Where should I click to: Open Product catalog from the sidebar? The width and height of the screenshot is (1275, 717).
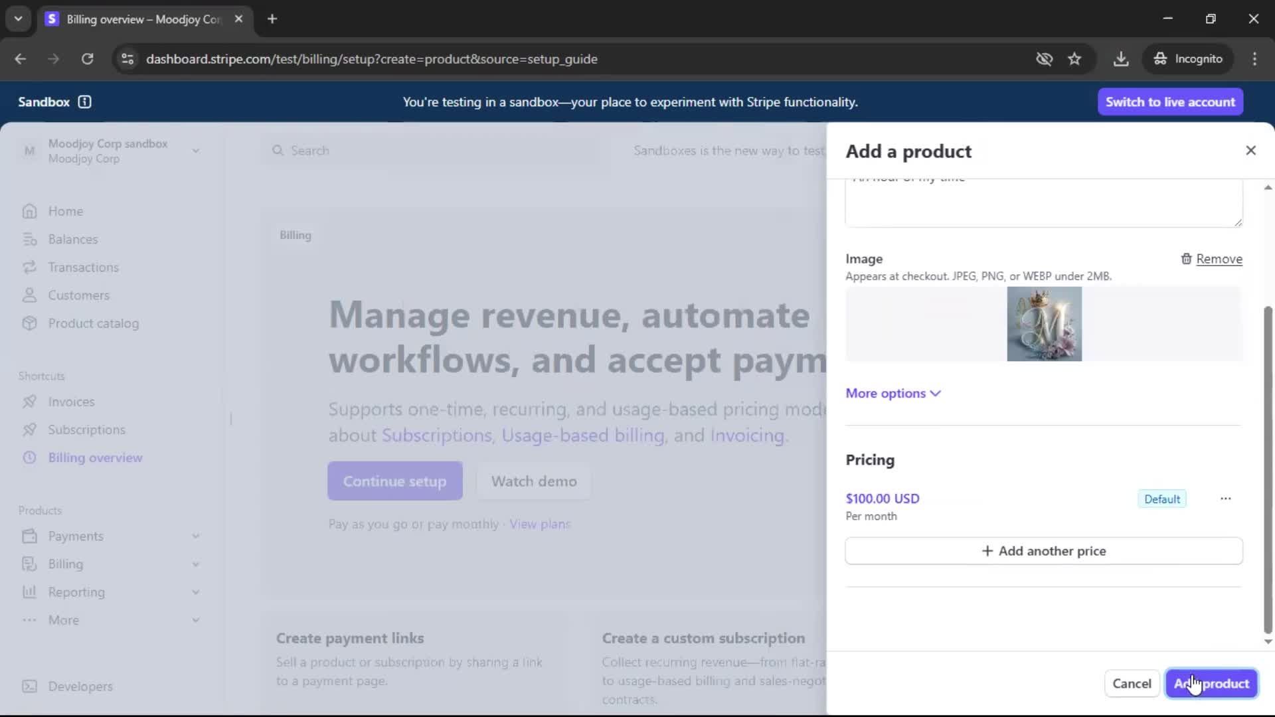tap(93, 323)
